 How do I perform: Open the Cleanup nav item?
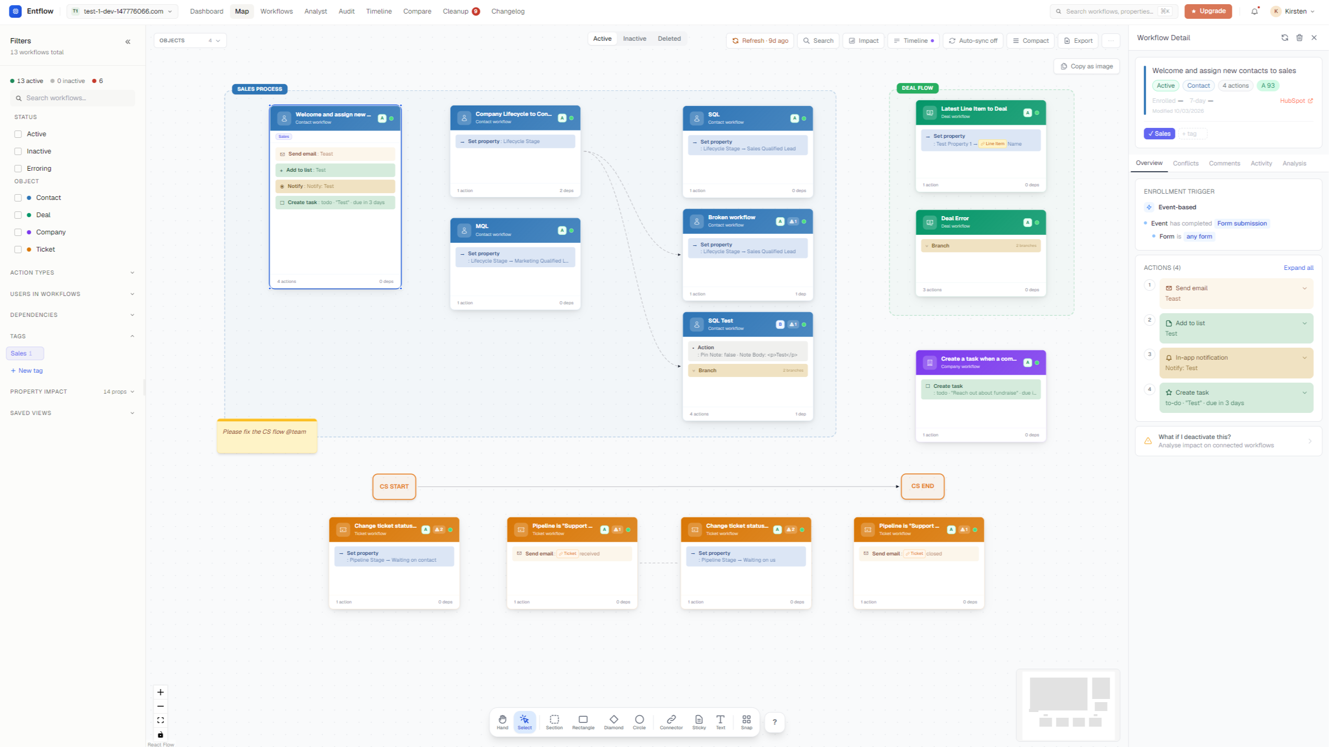pyautogui.click(x=461, y=11)
